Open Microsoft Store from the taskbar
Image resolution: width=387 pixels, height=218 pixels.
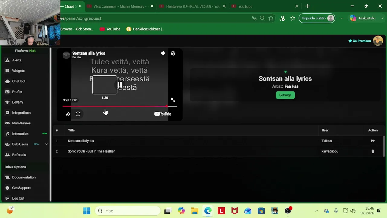pyautogui.click(x=261, y=211)
